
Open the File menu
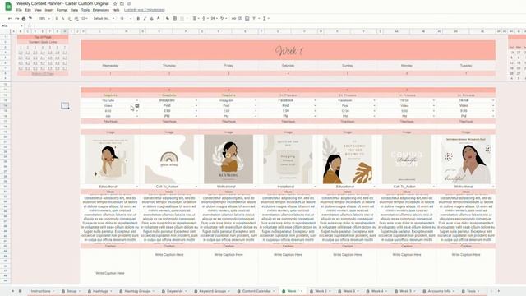click(x=19, y=10)
